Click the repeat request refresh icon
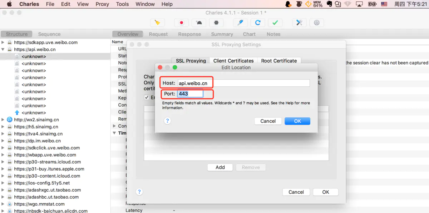This screenshot has width=429, height=213. pos(258,22)
